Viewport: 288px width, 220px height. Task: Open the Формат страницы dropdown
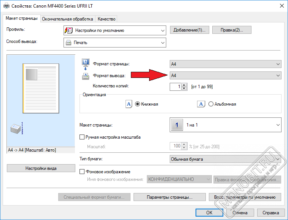coord(225,64)
